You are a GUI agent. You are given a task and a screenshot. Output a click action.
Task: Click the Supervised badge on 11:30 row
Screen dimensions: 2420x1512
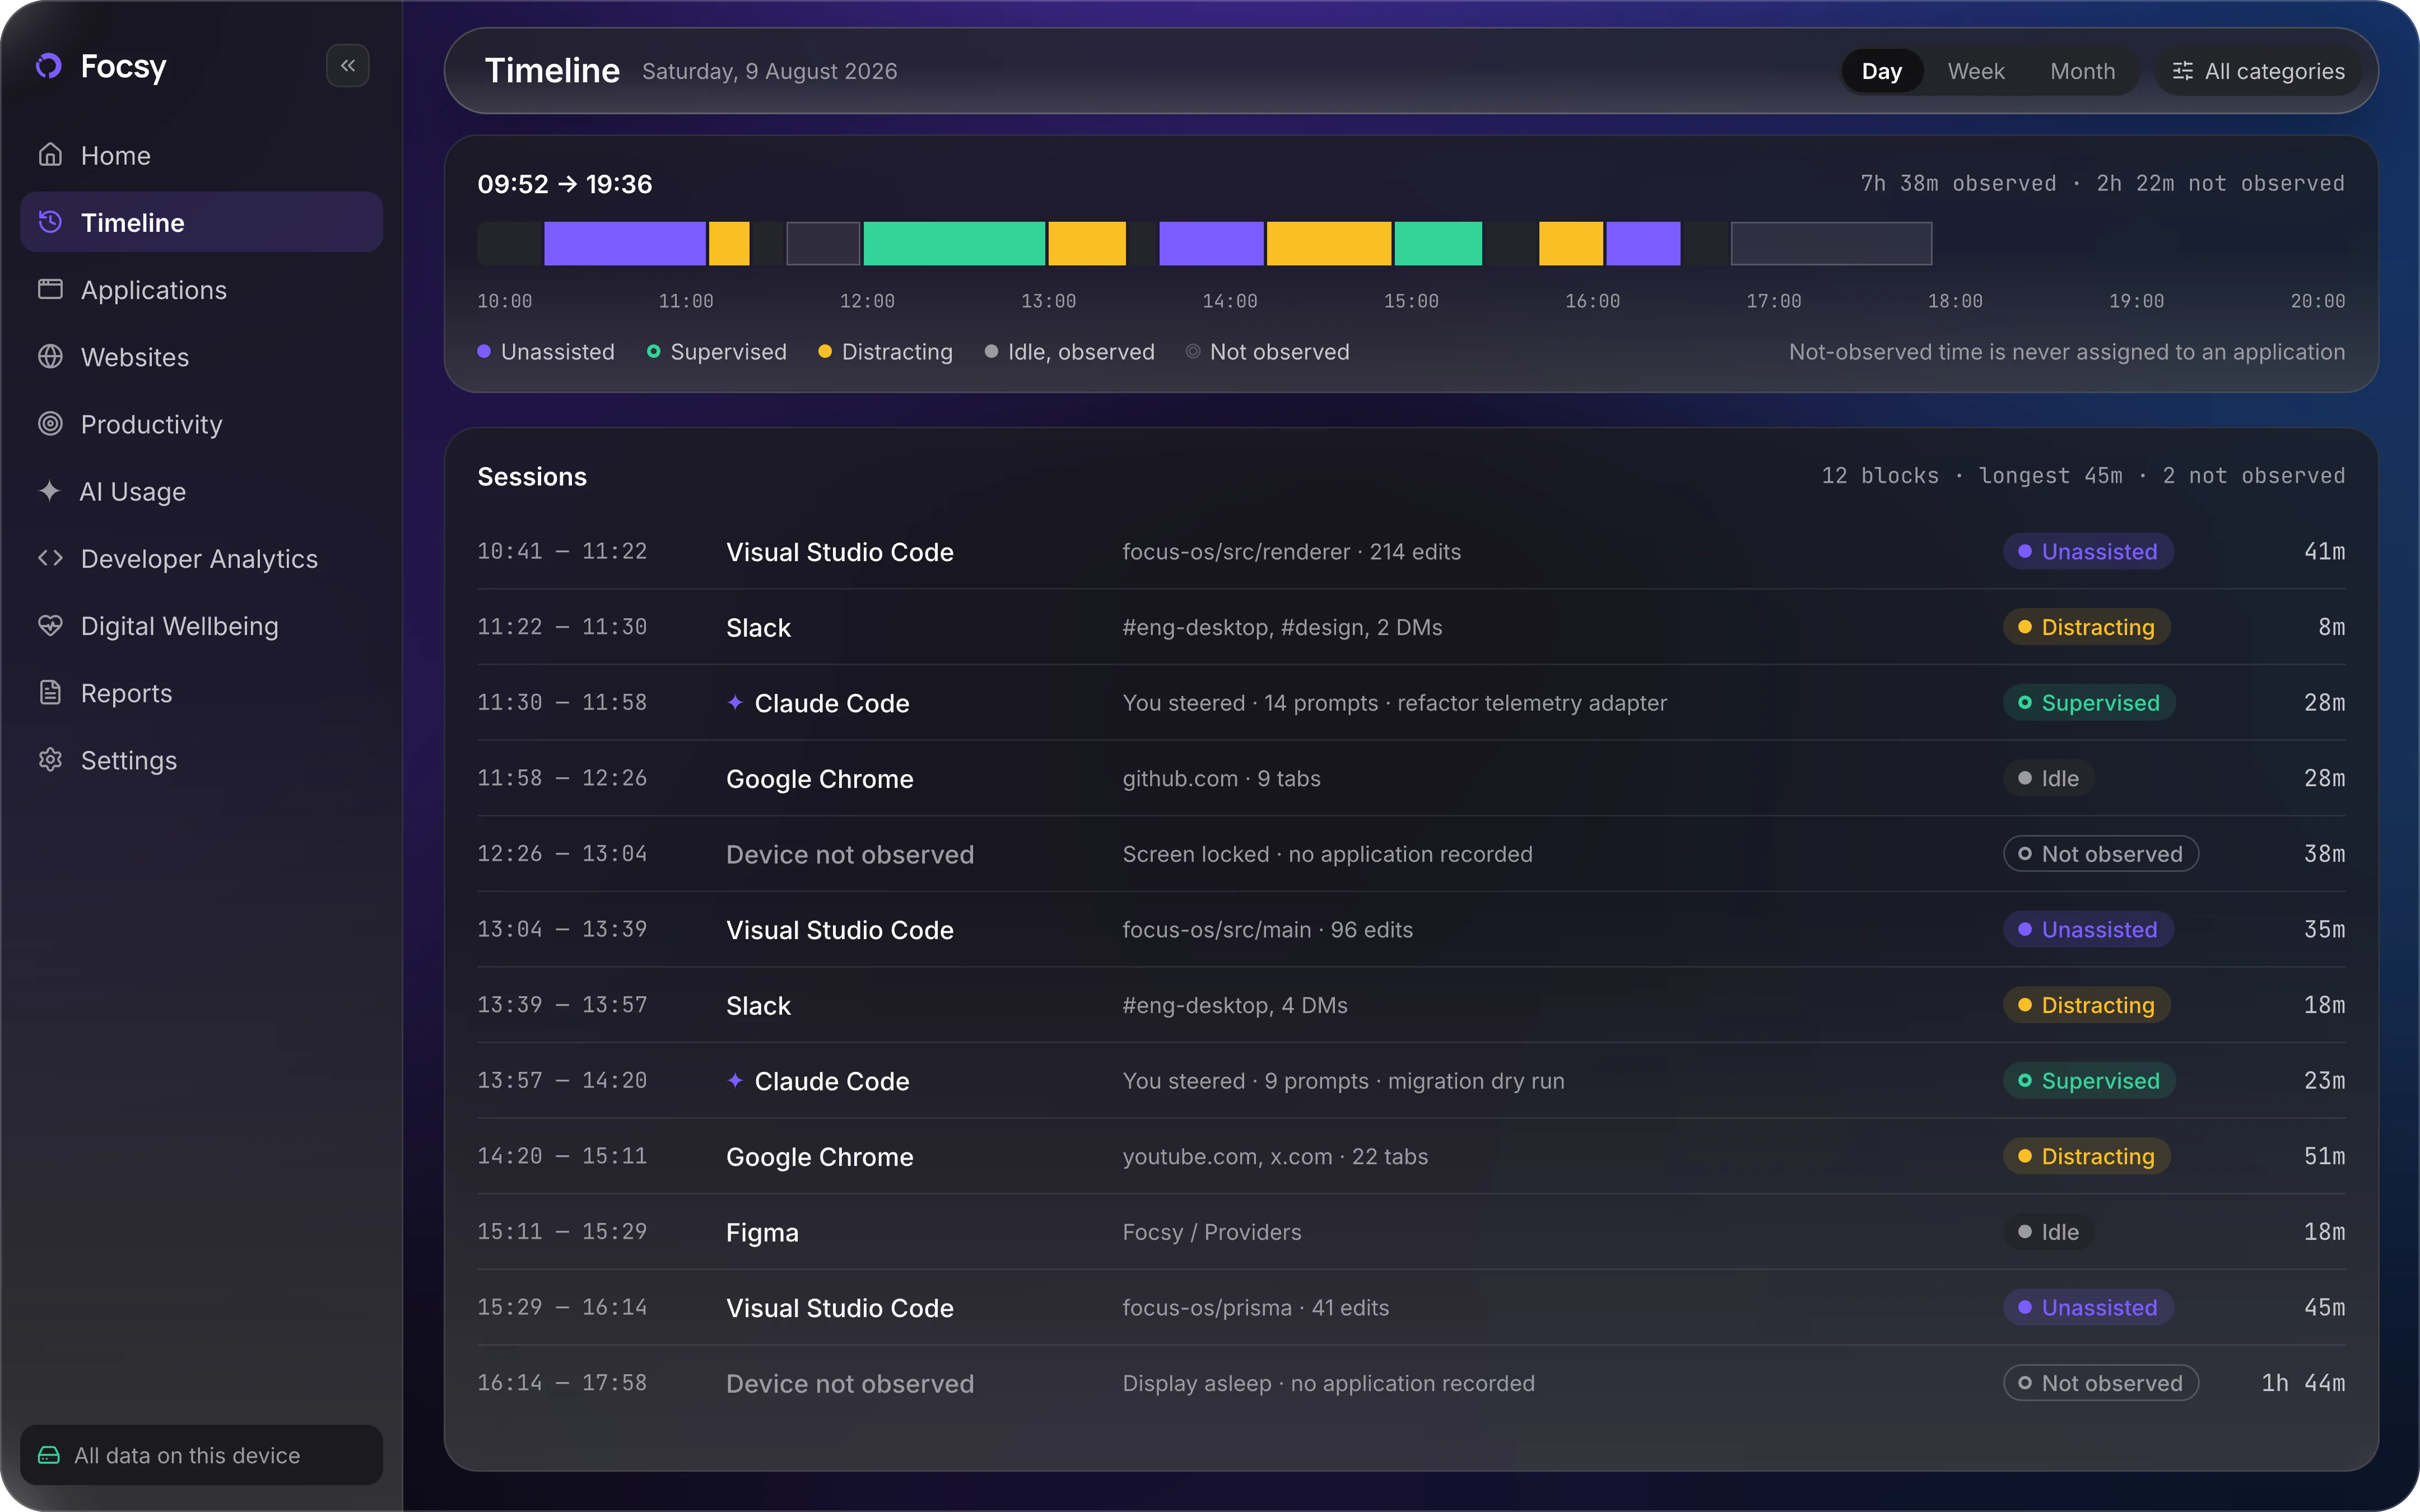[2089, 703]
